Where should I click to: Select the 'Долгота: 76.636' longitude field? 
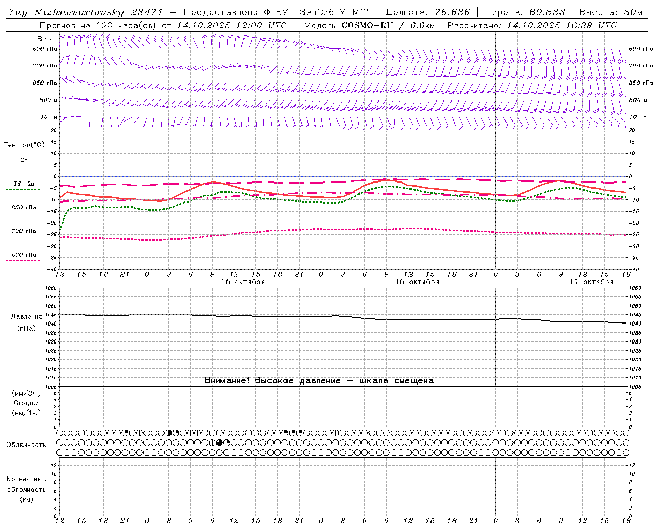pos(428,12)
